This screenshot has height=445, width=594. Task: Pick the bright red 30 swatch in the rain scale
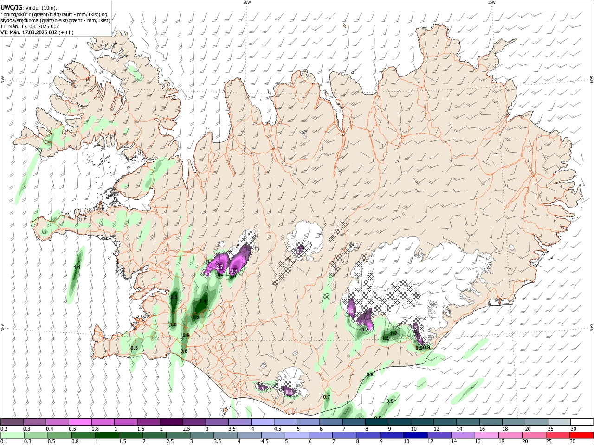(581, 435)
